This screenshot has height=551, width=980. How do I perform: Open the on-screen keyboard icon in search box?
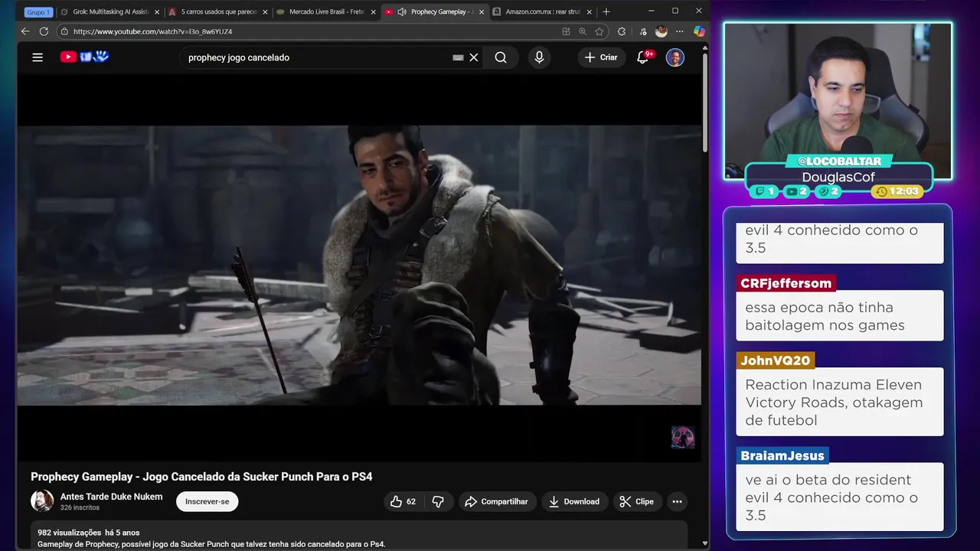coord(458,57)
